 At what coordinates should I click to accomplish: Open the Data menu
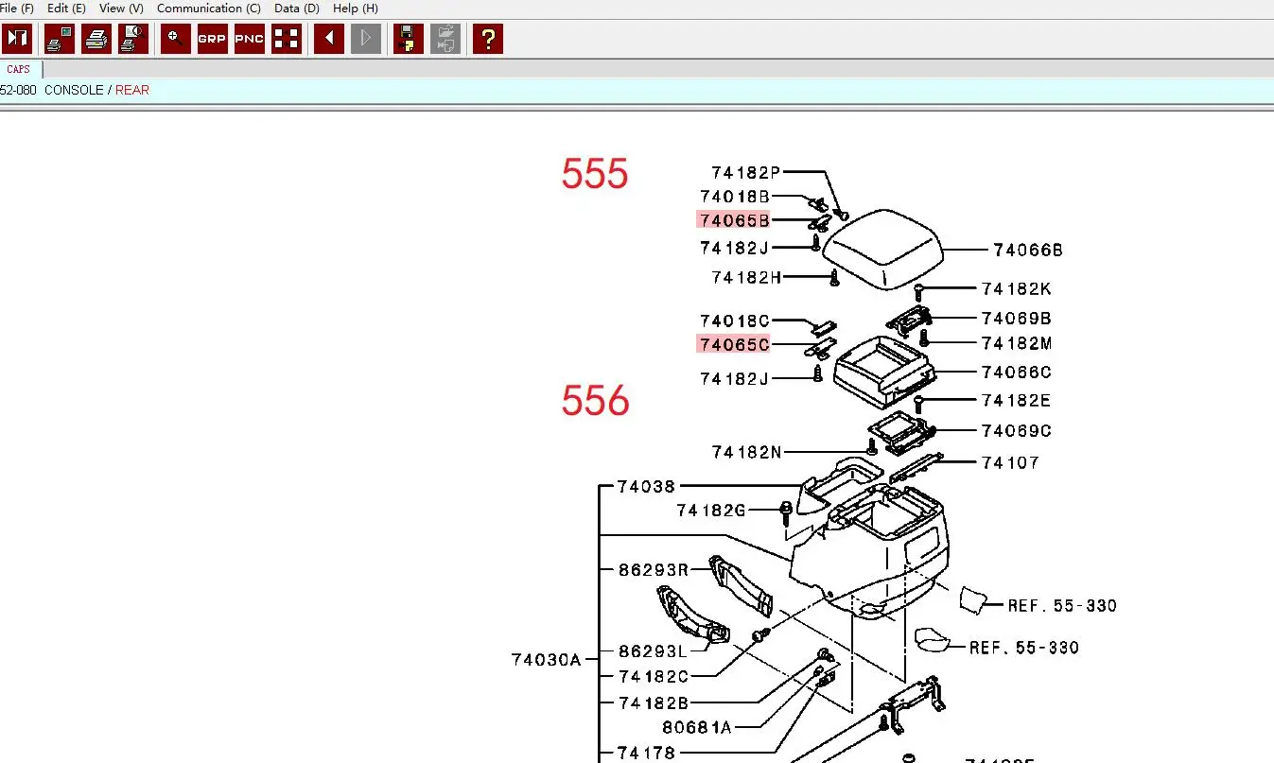297,9
